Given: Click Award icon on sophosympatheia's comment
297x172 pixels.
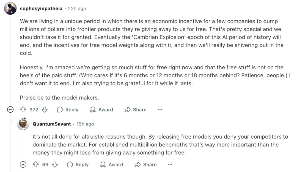Looking at the screenshot, I should click(93, 110).
